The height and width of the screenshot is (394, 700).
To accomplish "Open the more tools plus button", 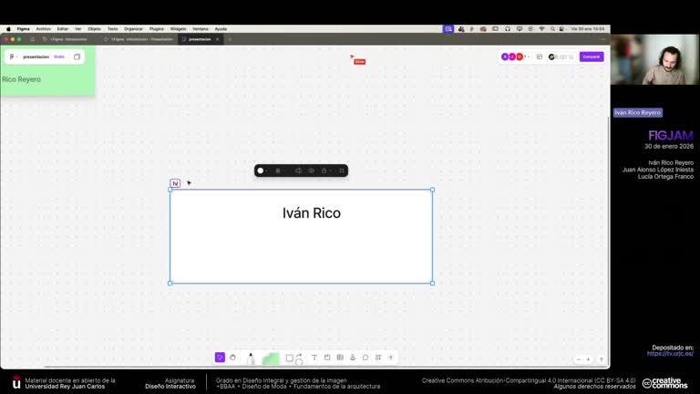I will pos(391,358).
